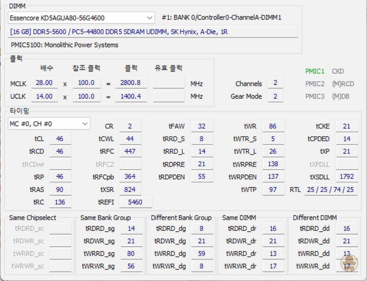This screenshot has width=367, height=281.
Task: Click the (M)RCD option
Action: pyautogui.click(x=343, y=84)
